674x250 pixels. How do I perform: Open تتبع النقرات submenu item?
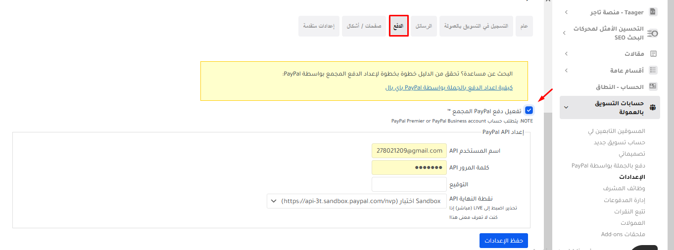click(x=628, y=211)
